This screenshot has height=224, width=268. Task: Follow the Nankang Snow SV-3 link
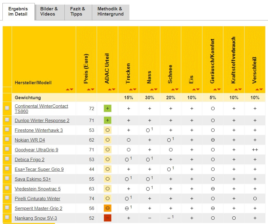(36, 218)
